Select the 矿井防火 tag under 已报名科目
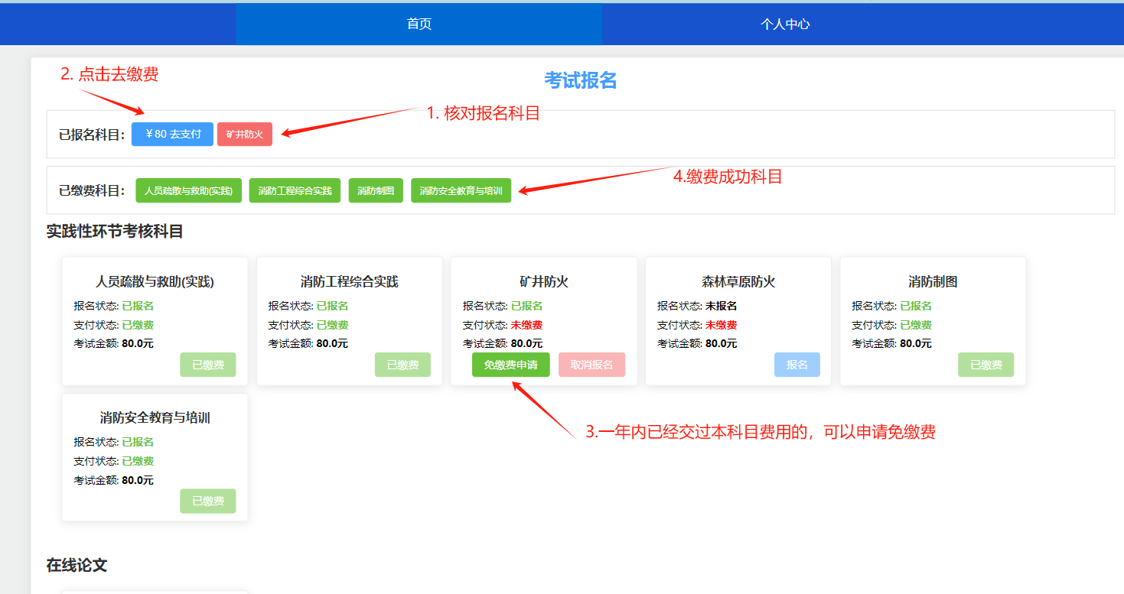The height and width of the screenshot is (594, 1124). (244, 133)
